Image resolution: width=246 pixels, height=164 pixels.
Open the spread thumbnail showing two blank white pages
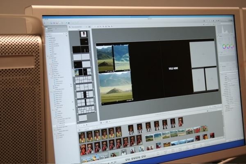pyautogui.click(x=82, y=57)
